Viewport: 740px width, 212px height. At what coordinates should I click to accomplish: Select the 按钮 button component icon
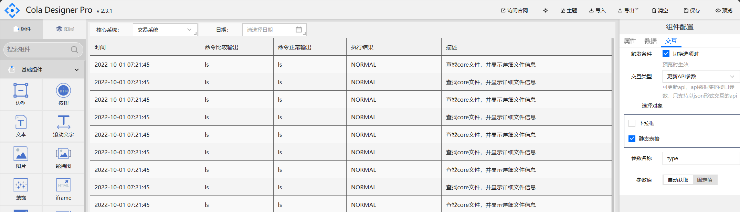click(x=63, y=91)
